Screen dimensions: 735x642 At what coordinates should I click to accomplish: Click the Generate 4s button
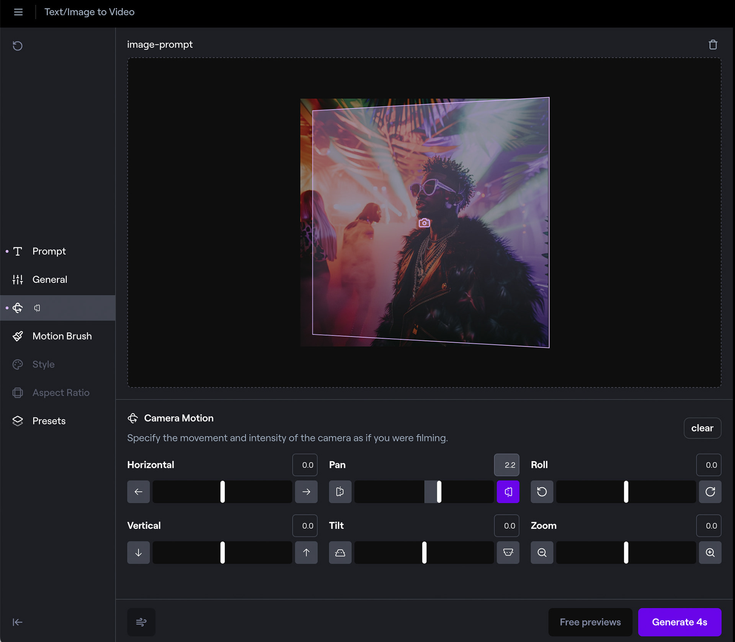(679, 622)
